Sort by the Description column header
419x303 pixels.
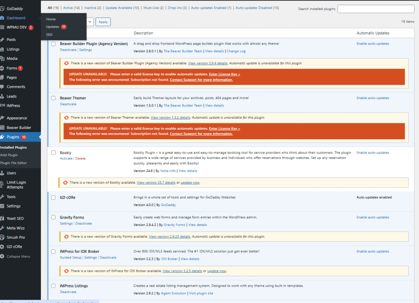coord(143,33)
